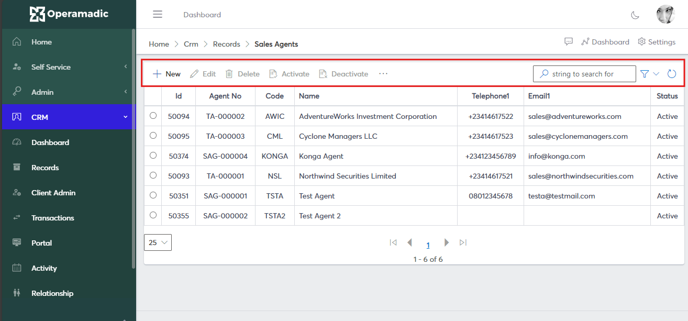Viewport: 688px width, 321px height.
Task: Expand the Self Service menu chevron
Action: [126, 67]
